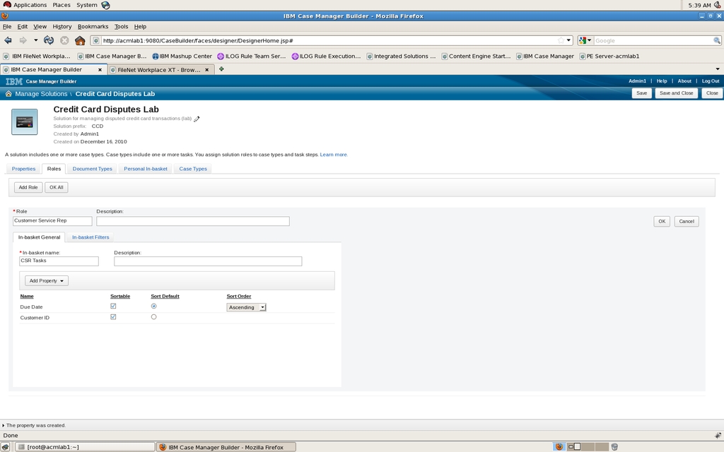
Task: Click the Log Out link
Action: tap(710, 81)
